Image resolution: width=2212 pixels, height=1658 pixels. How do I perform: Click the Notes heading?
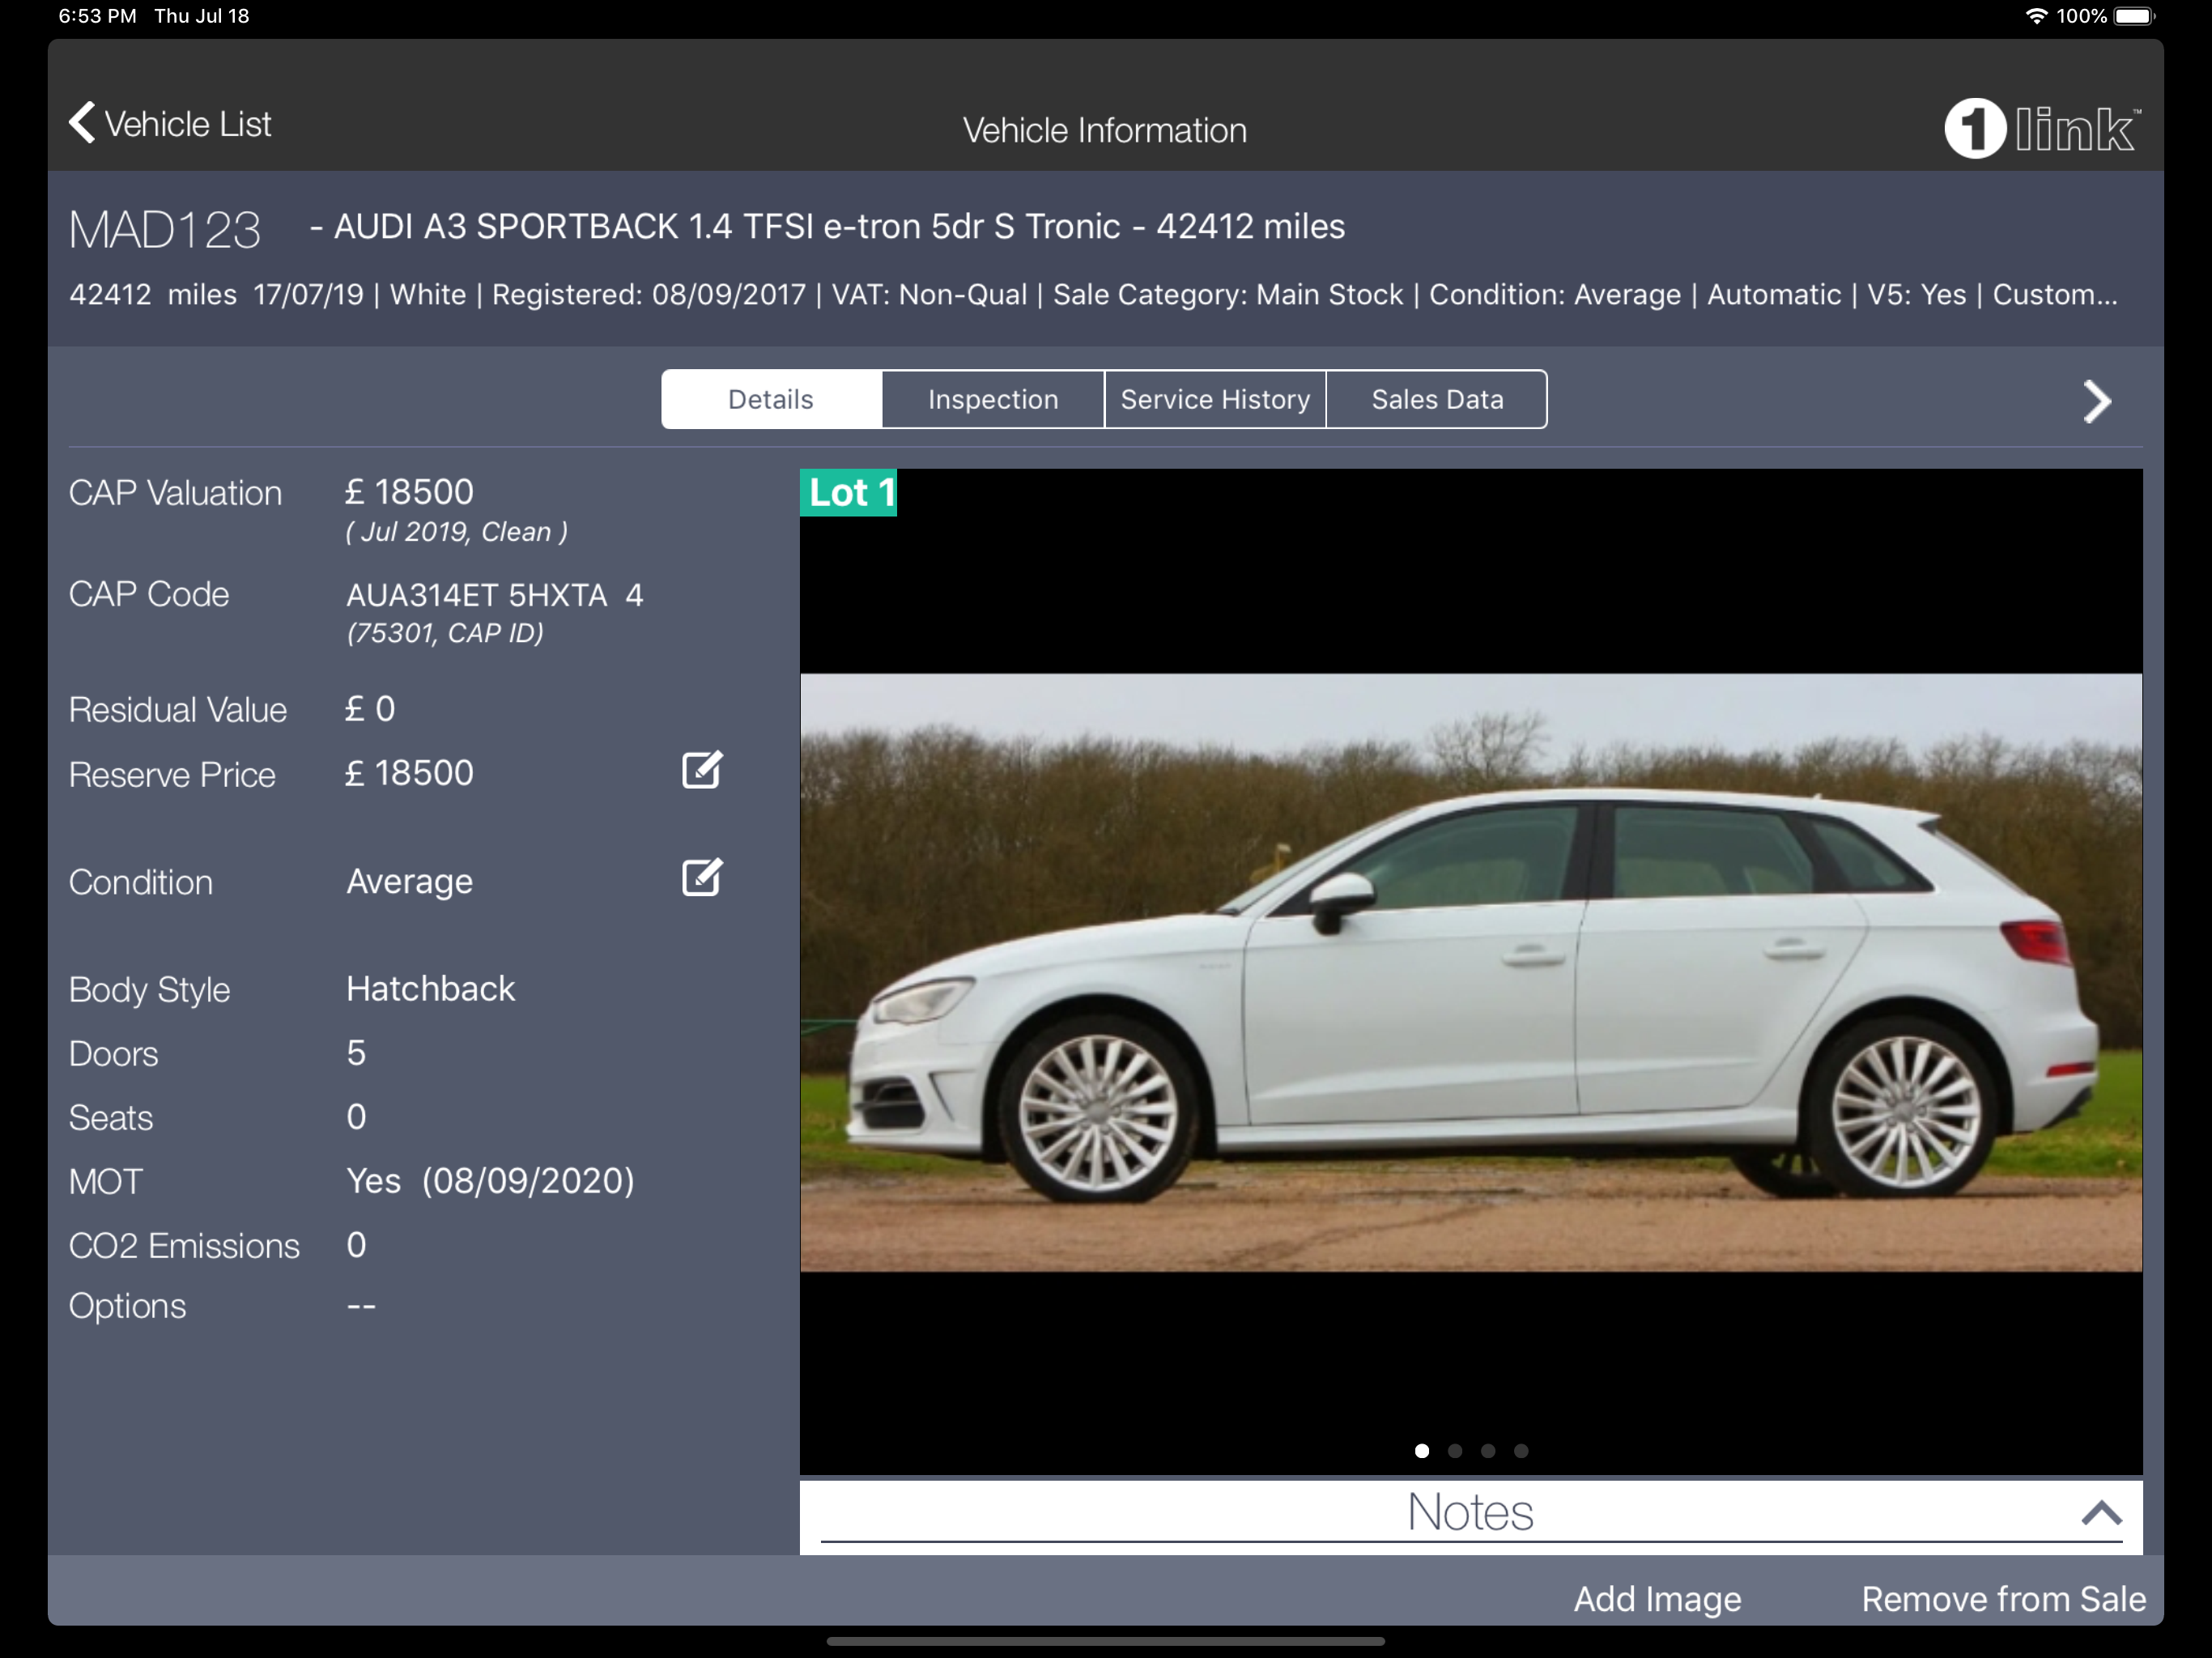click(1470, 1511)
